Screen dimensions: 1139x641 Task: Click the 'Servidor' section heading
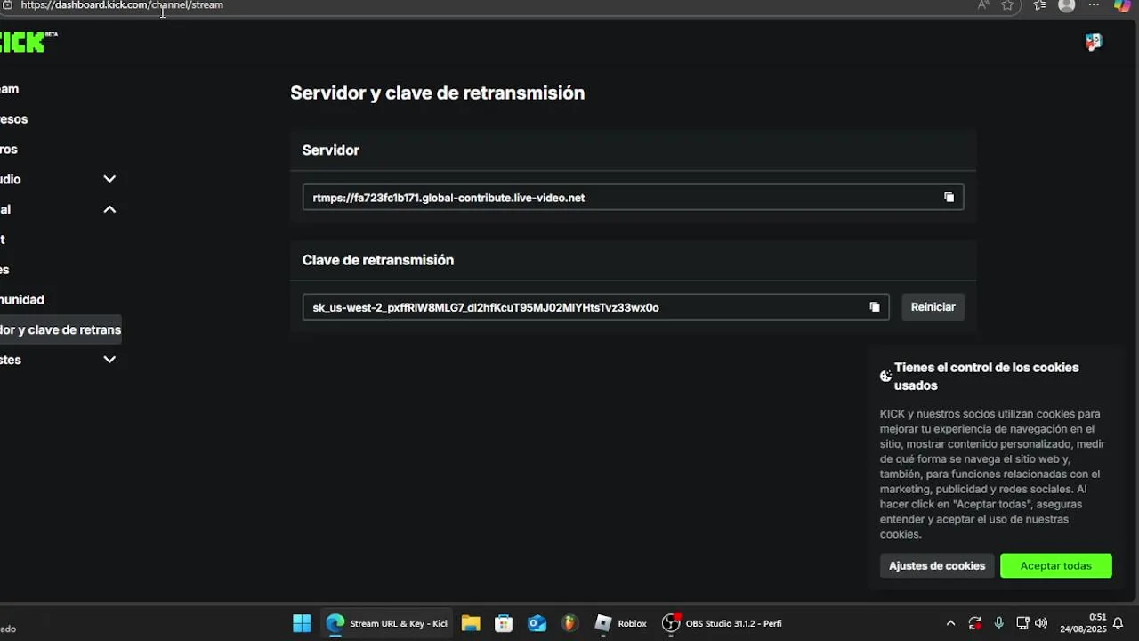[330, 150]
